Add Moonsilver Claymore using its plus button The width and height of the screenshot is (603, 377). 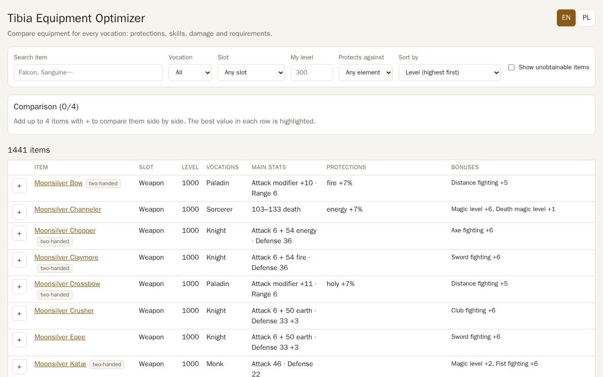tap(19, 260)
